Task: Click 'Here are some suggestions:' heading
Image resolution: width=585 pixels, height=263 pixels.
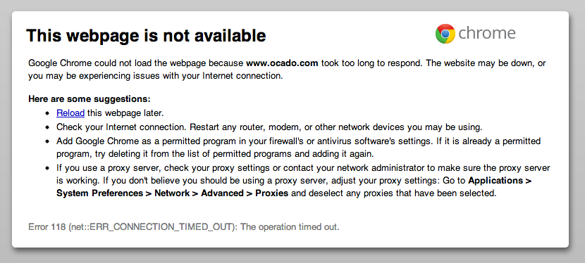Action: point(90,99)
